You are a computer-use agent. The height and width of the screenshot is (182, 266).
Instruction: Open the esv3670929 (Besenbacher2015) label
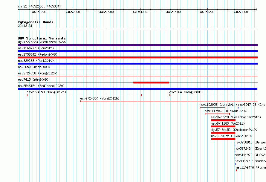pos(236,117)
